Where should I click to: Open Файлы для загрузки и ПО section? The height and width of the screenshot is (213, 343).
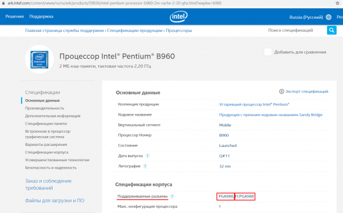(55, 200)
